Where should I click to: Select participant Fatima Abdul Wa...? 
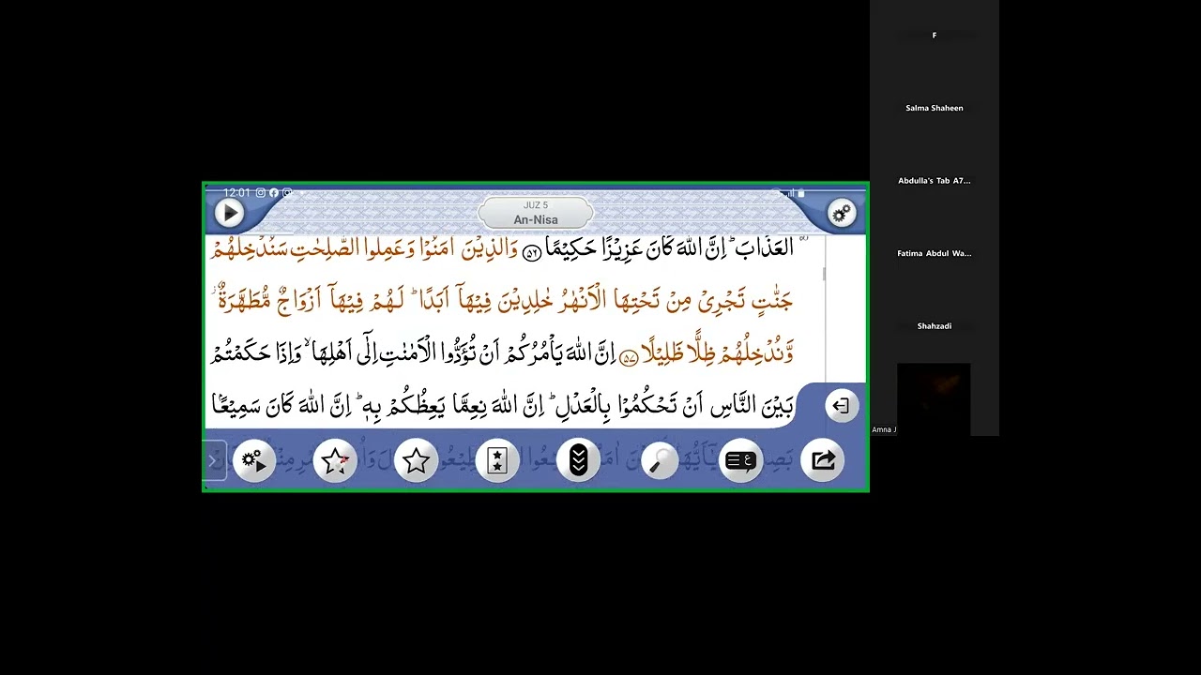point(935,253)
